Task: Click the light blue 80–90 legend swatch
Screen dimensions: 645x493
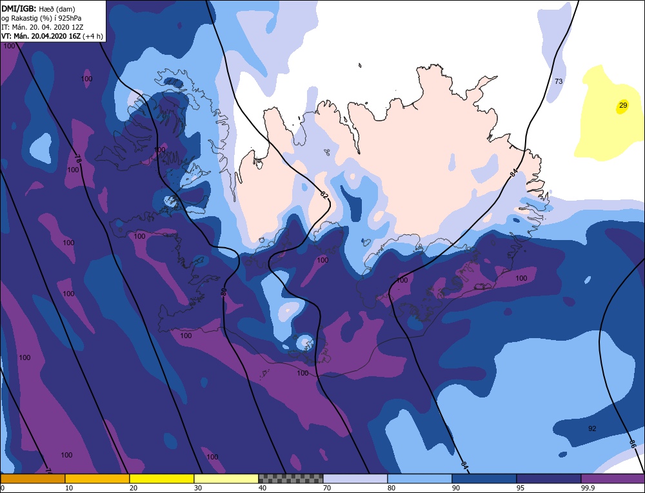Action: click(420, 479)
